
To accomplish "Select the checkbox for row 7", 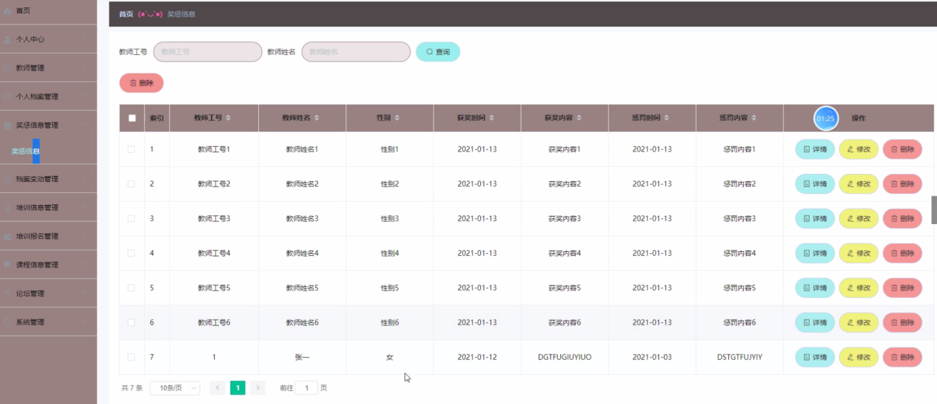I will tap(131, 357).
